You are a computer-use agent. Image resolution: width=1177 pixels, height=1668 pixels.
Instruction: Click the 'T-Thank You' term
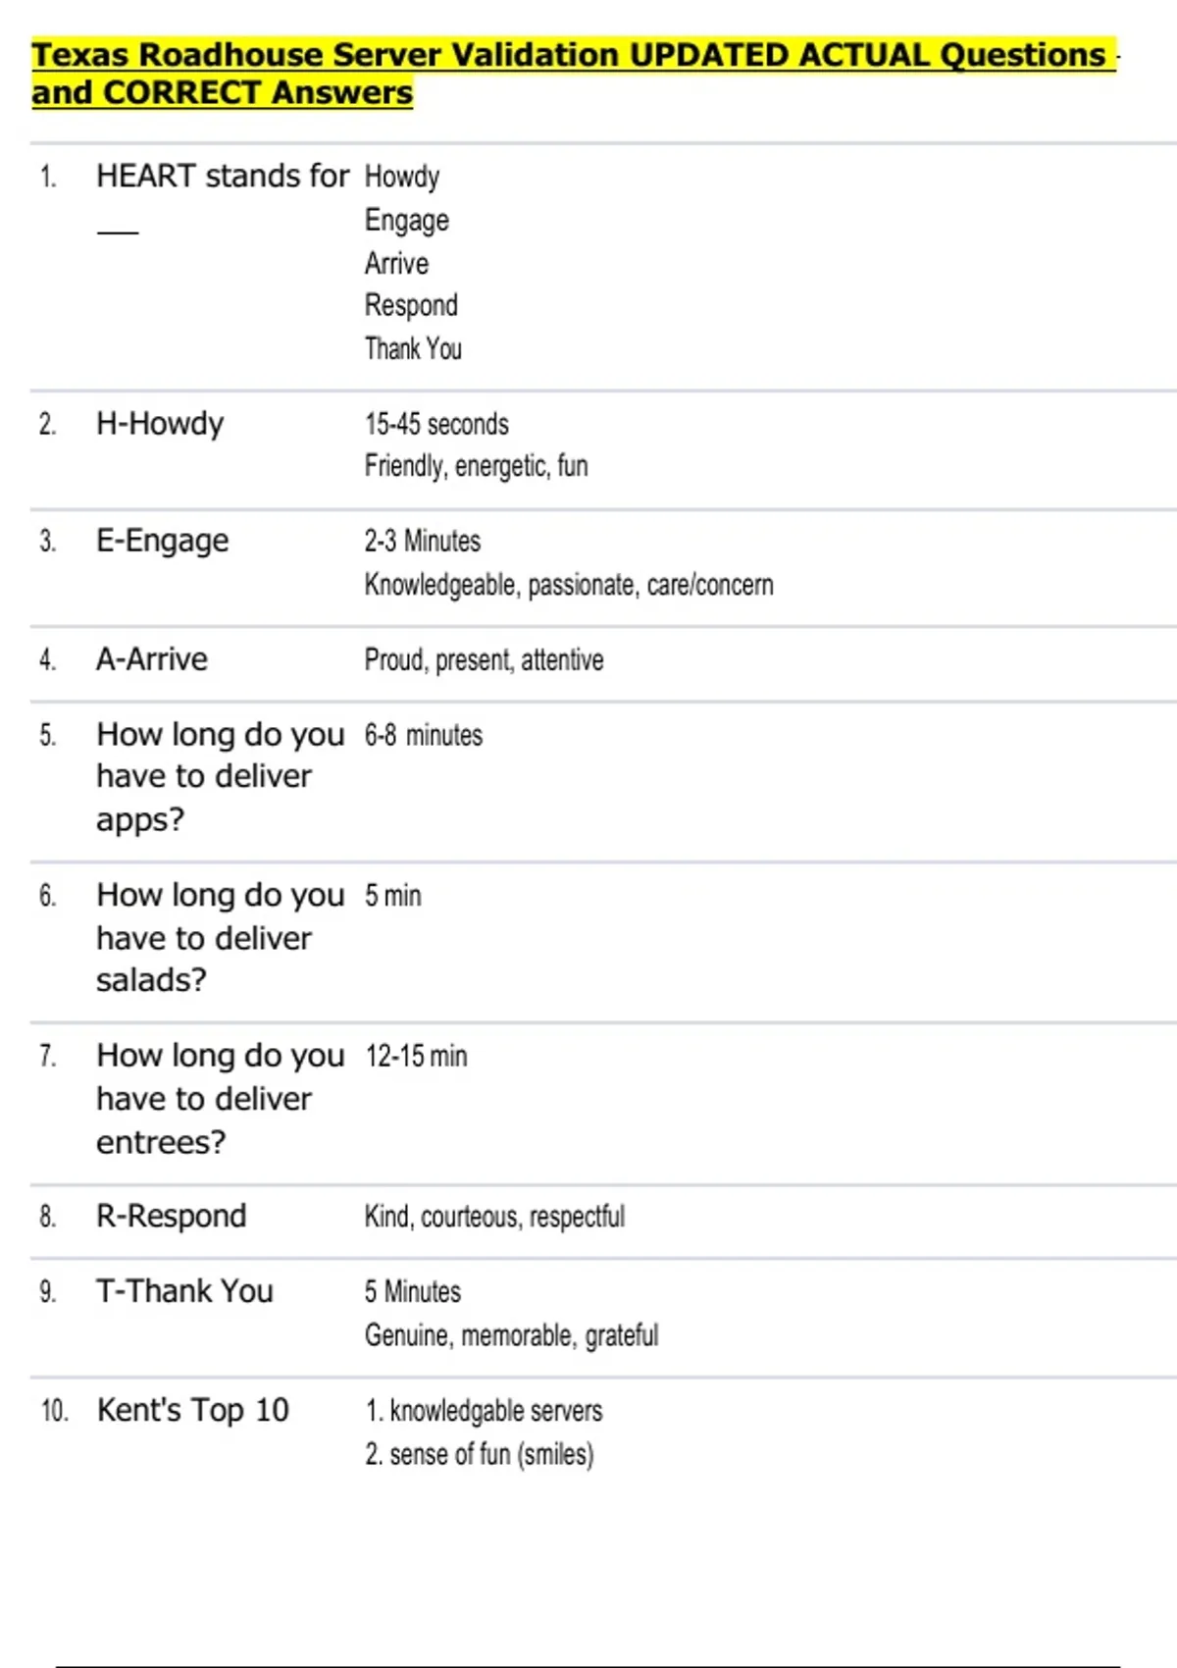coord(184,1291)
